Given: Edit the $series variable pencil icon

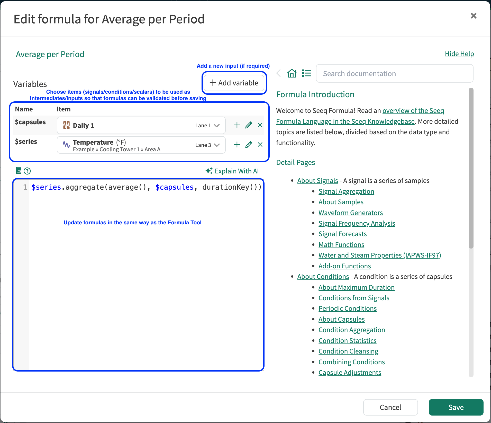Looking at the screenshot, I should point(249,145).
